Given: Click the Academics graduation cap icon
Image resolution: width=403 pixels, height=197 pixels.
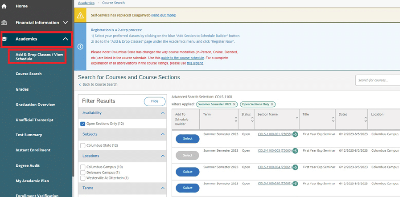Looking at the screenshot, I should [x=4, y=39].
